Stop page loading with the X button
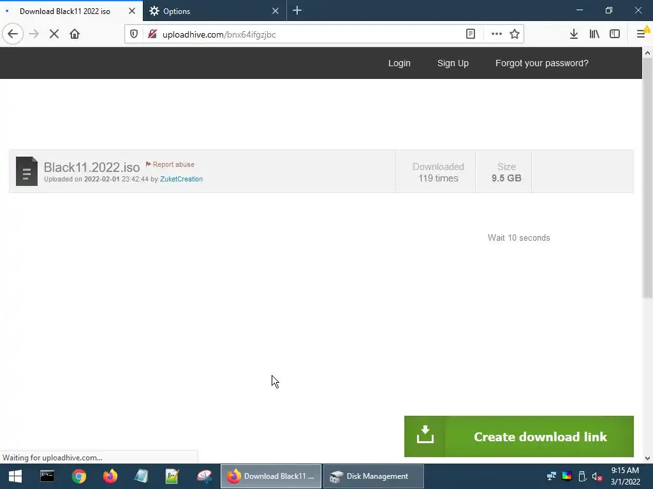The image size is (653, 489). tap(54, 34)
